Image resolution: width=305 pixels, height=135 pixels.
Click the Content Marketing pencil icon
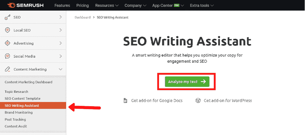(7, 69)
